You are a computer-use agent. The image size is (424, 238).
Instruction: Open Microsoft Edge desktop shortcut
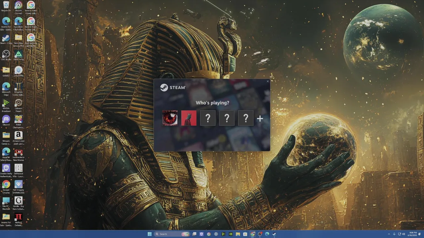pyautogui.click(x=6, y=89)
